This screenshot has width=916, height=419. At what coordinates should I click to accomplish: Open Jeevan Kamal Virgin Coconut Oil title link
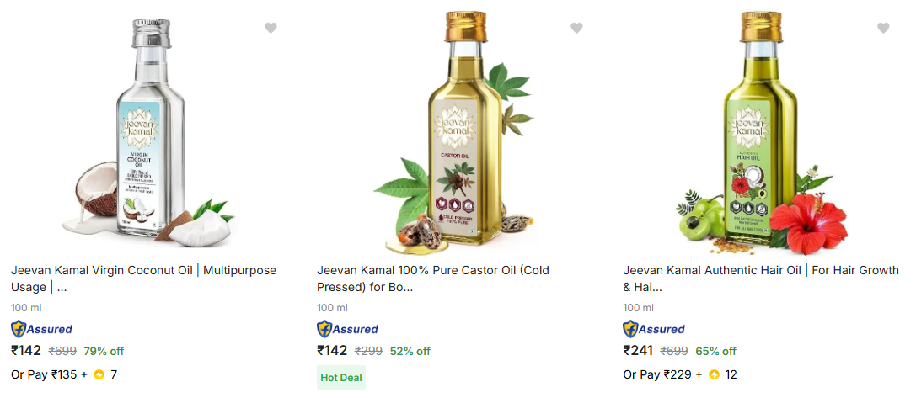pyautogui.click(x=143, y=278)
